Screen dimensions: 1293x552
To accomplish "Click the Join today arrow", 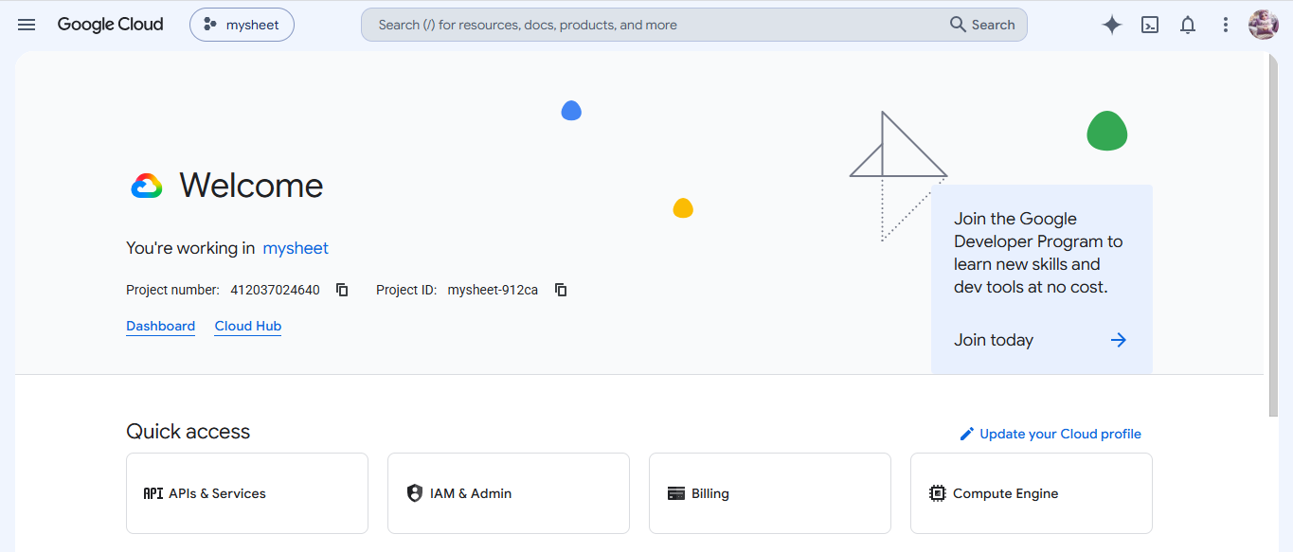I will pos(1119,340).
